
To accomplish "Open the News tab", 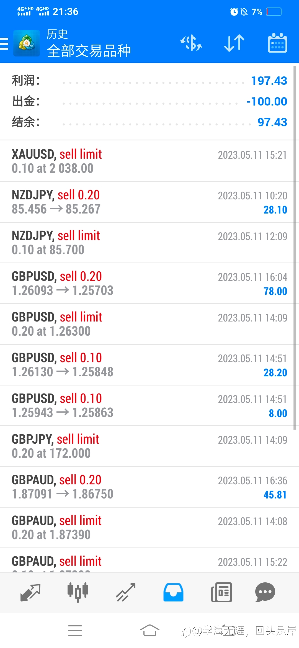I will click(x=221, y=592).
